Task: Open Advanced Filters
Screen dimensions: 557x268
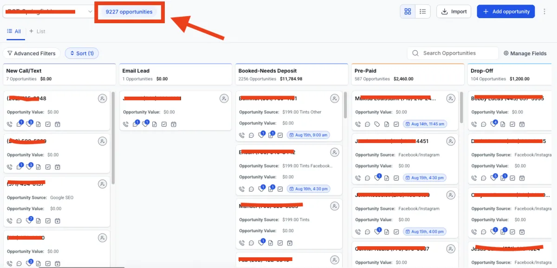Action: click(x=32, y=53)
